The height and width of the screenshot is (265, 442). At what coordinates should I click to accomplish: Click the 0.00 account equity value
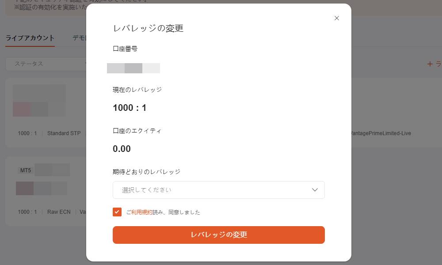point(122,148)
